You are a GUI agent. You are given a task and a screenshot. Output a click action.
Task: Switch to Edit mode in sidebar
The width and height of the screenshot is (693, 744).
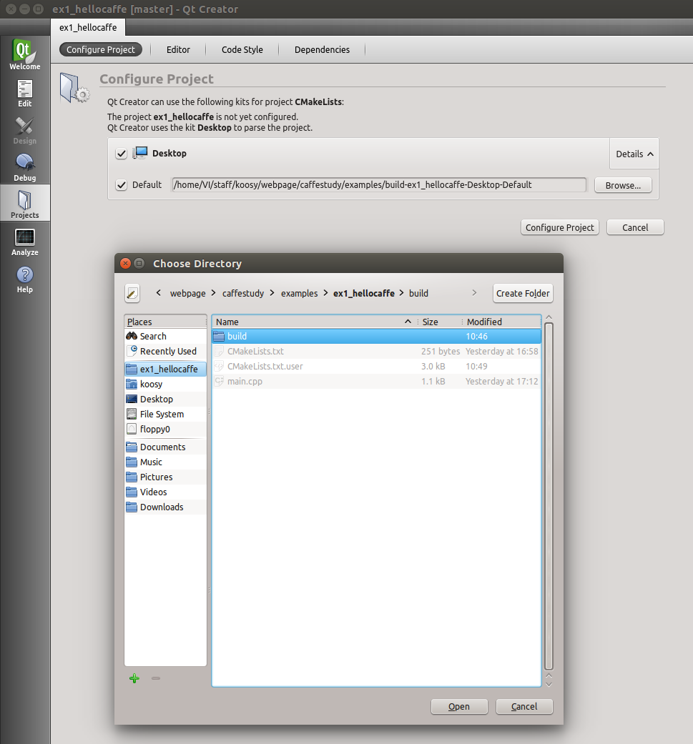click(25, 94)
